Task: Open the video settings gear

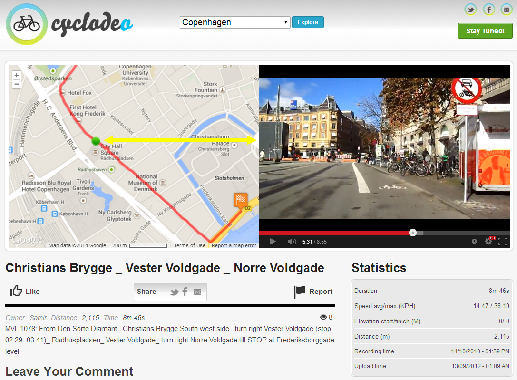Action: (488, 242)
